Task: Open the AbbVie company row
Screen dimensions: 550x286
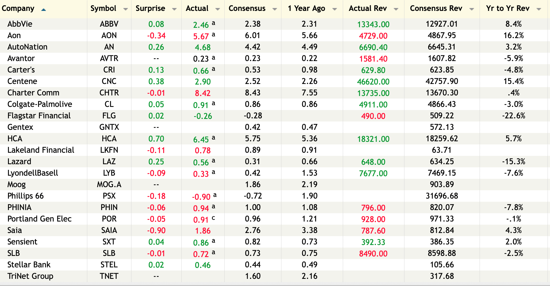Action: pyautogui.click(x=20, y=24)
